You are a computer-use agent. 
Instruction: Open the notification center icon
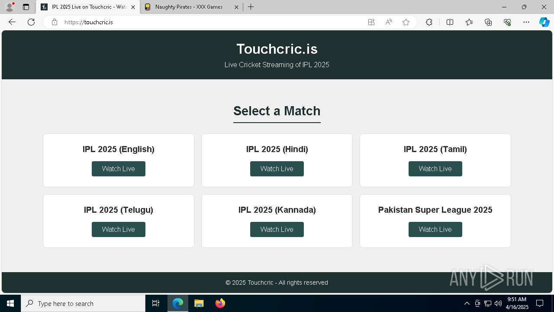(x=540, y=303)
